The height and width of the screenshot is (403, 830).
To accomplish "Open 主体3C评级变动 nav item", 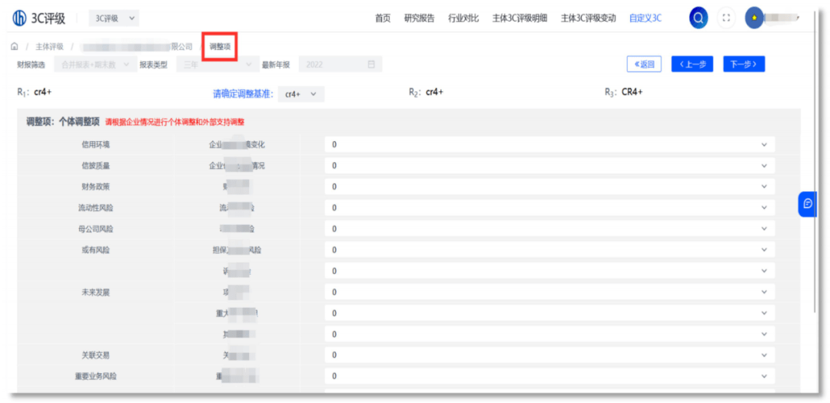I will click(588, 18).
